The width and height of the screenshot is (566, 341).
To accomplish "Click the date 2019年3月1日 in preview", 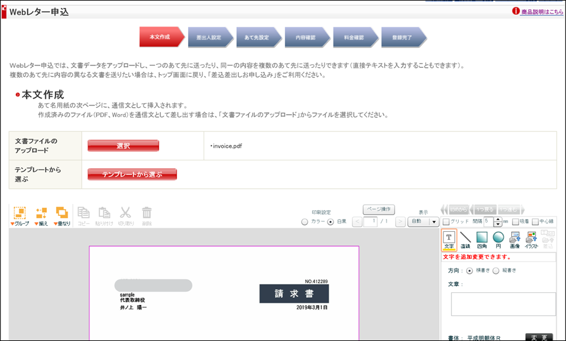I will tap(312, 308).
